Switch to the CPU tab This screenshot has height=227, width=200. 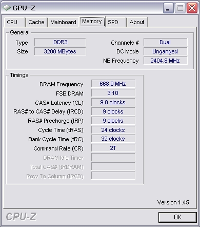coord(14,22)
